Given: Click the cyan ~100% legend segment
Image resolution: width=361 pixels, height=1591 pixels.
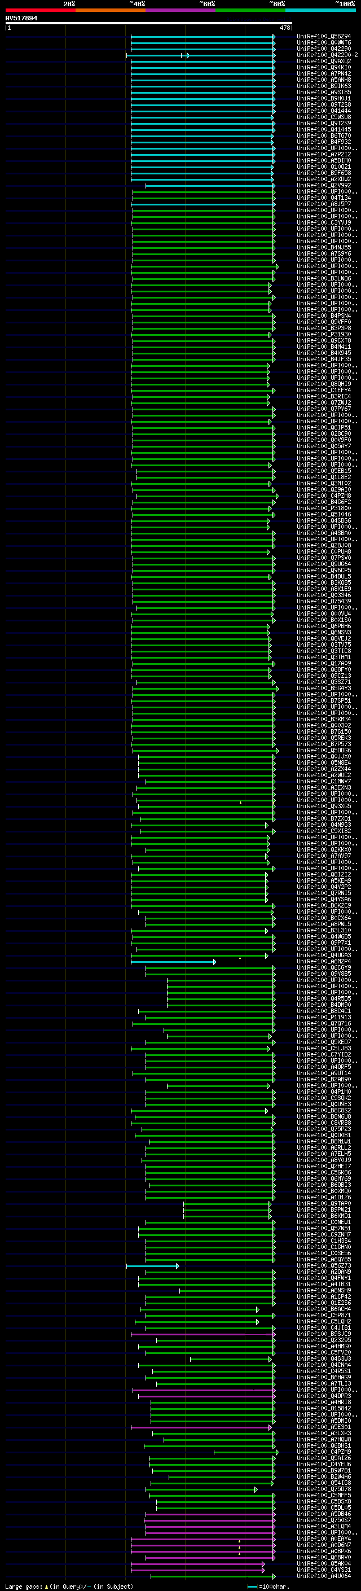Looking at the screenshot, I should click(320, 11).
